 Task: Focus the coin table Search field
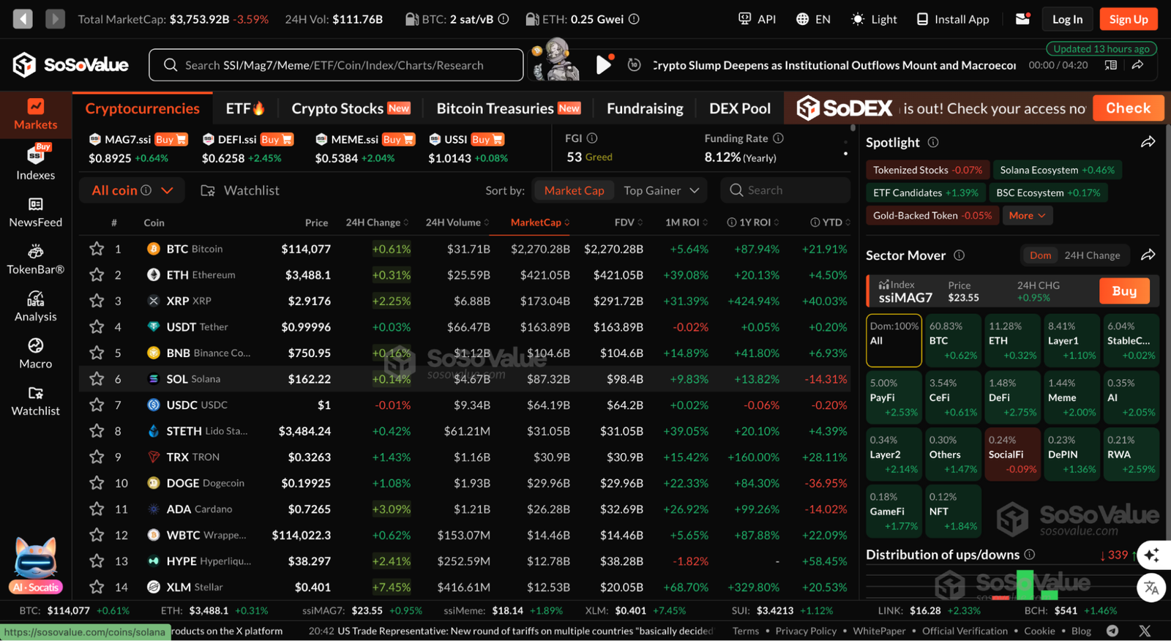(785, 190)
